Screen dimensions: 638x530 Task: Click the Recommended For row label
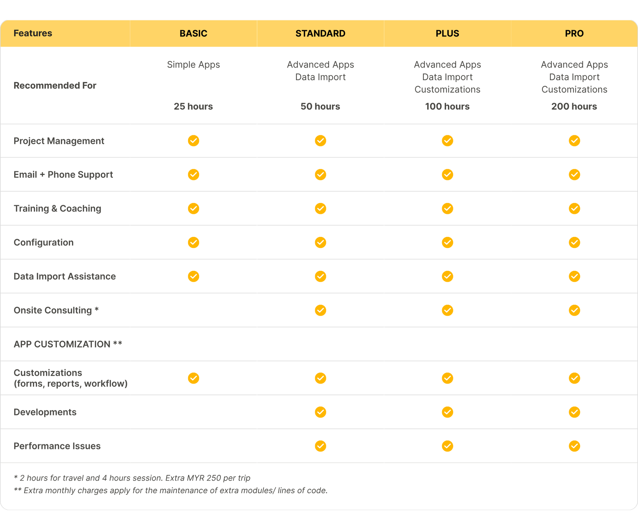pyautogui.click(x=55, y=85)
